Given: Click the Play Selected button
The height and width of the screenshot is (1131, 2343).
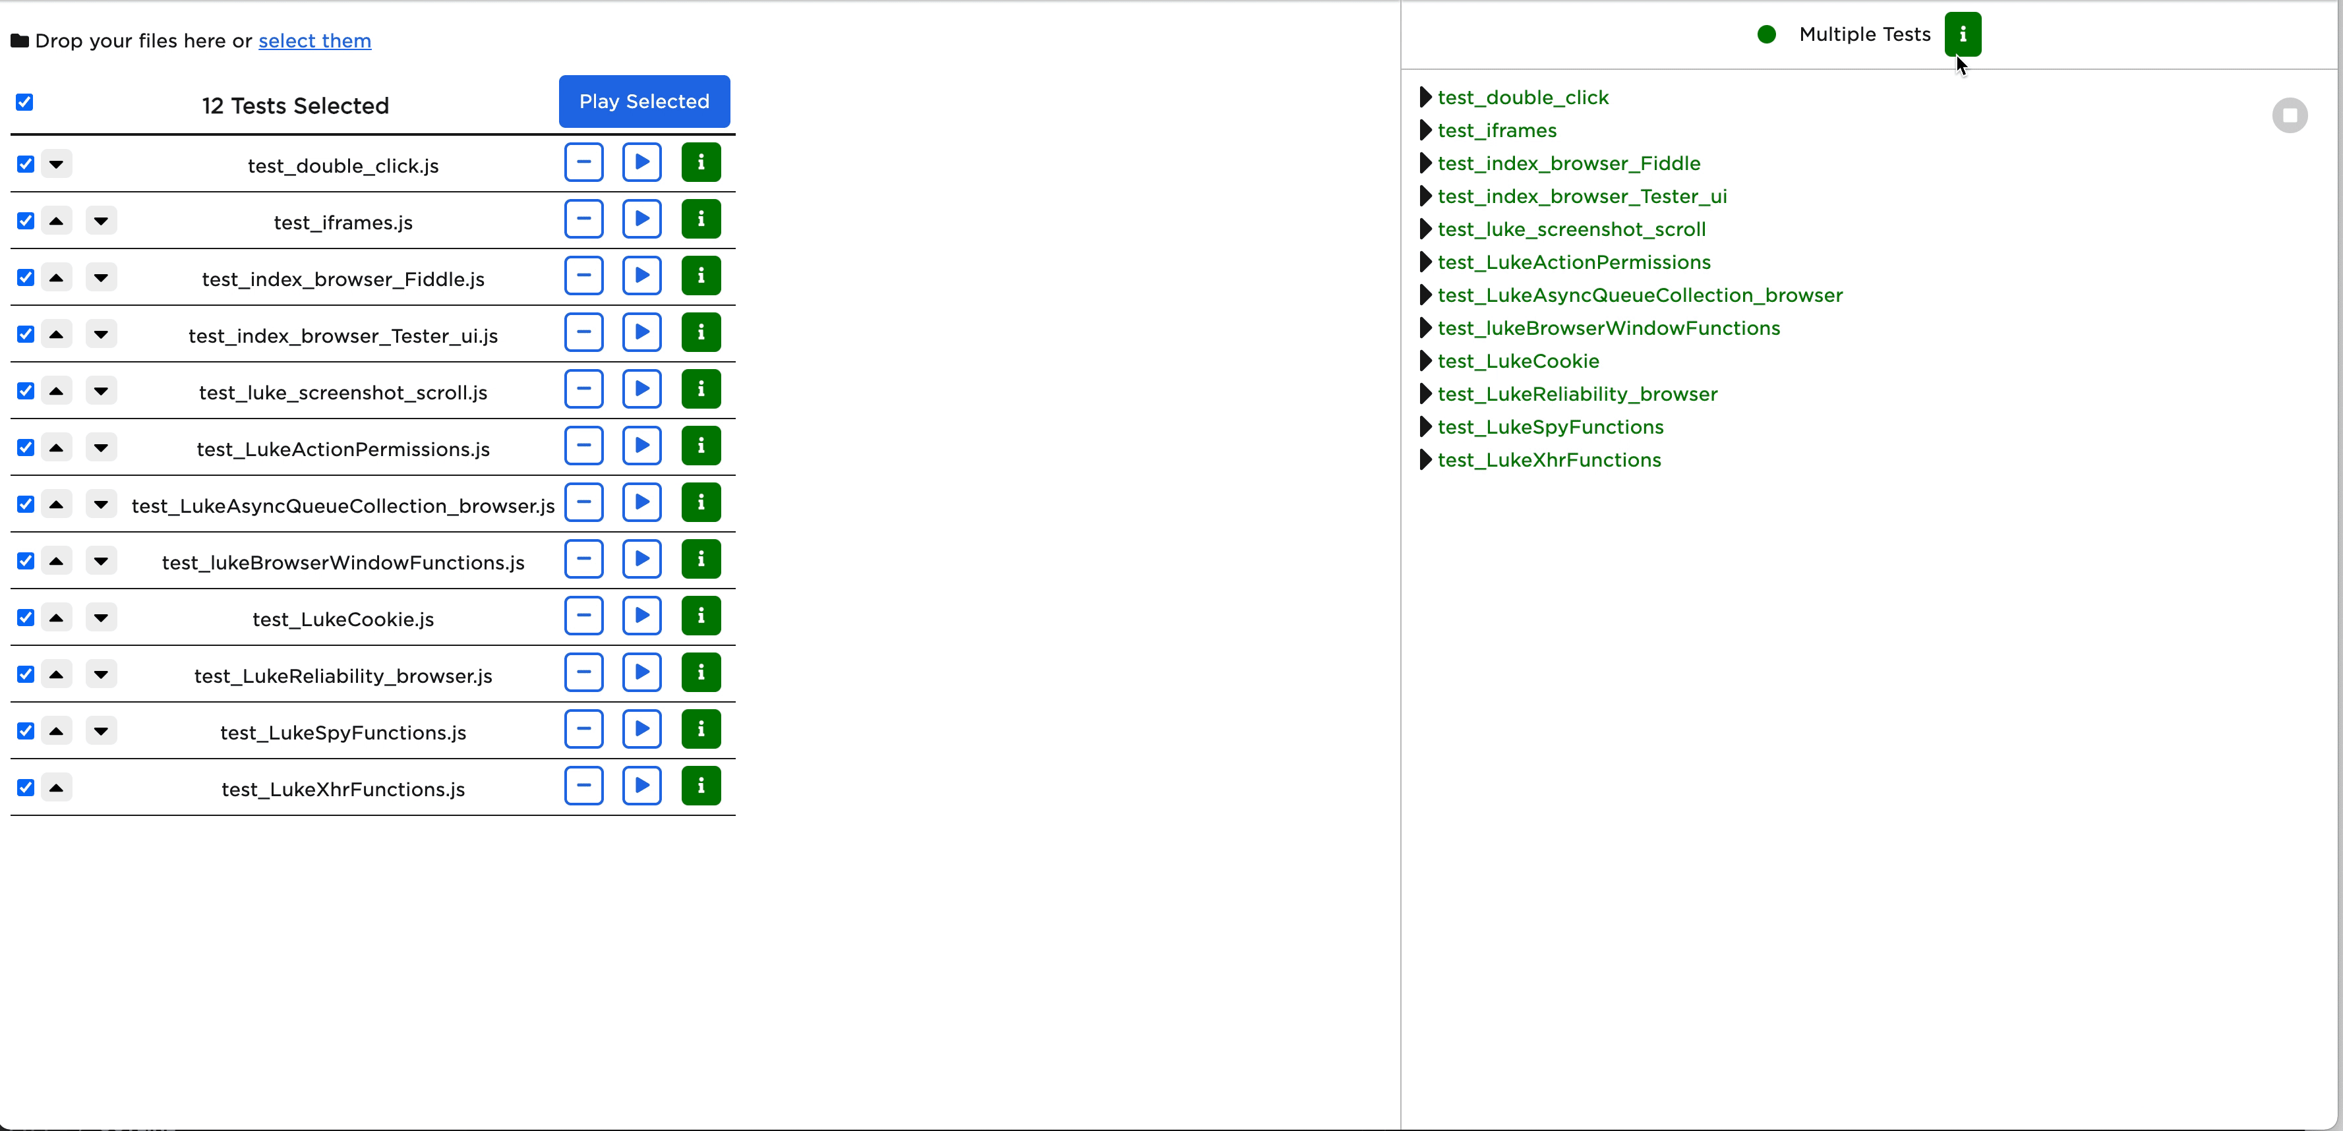Looking at the screenshot, I should point(644,101).
